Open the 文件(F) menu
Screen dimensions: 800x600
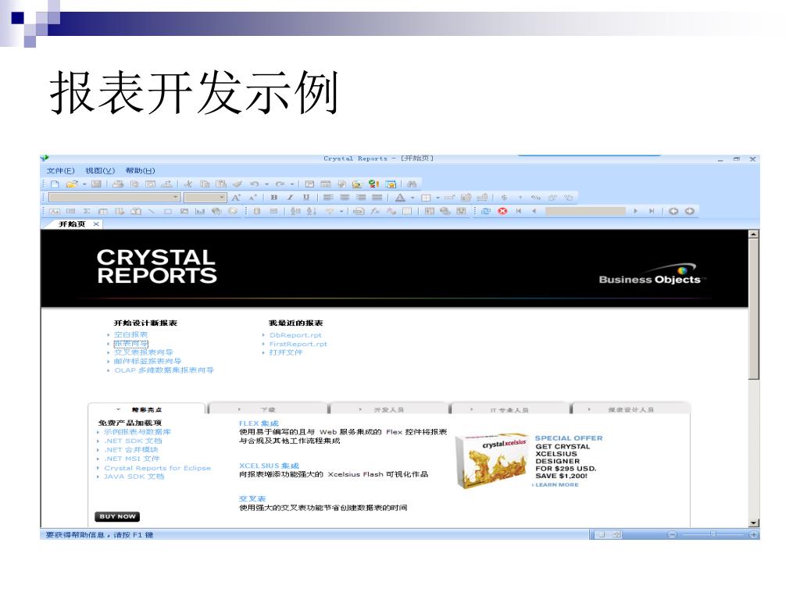pyautogui.click(x=61, y=171)
